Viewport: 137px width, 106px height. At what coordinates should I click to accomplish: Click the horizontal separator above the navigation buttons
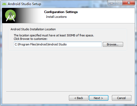click(x=69, y=91)
